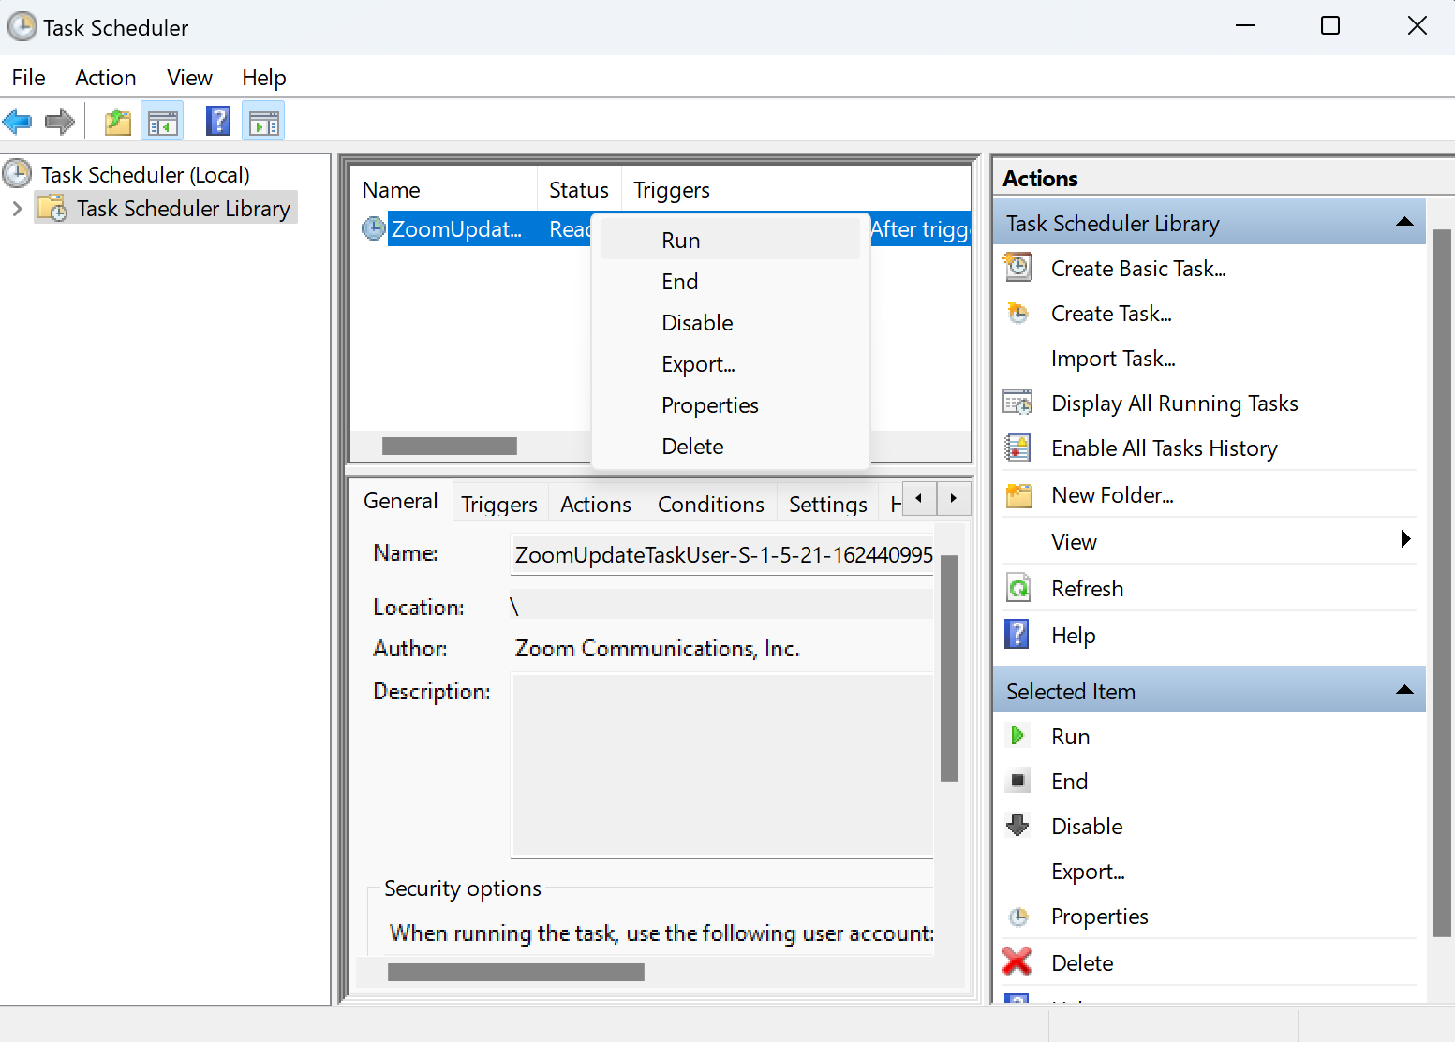This screenshot has width=1455, height=1042.
Task: Click the details pane horizontal scrollbar thumb
Action: tap(516, 973)
